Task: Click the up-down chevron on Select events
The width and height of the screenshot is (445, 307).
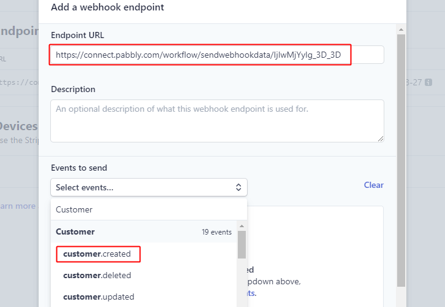Action: tap(238, 187)
